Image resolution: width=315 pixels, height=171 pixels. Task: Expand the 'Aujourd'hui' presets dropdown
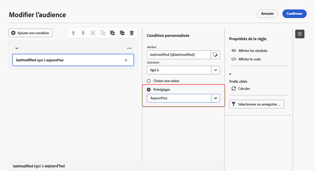pyautogui.click(x=216, y=98)
